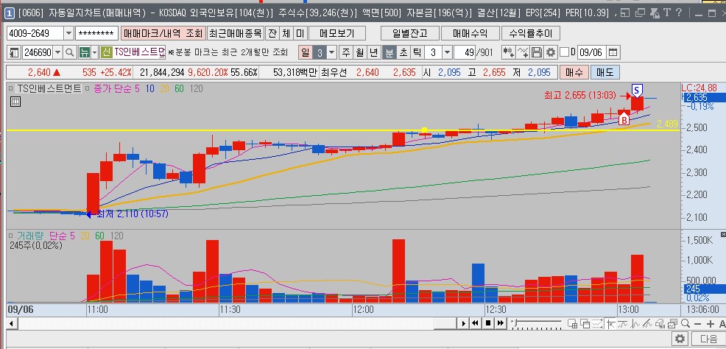The image size is (726, 349).
Task: Click the candle-with-arrow chart tool icon
Action: 508,52
